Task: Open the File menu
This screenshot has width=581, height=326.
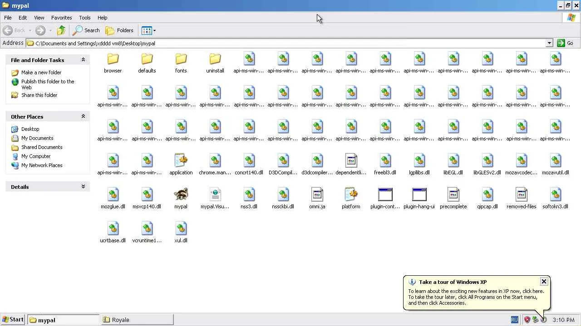Action: coord(8,18)
